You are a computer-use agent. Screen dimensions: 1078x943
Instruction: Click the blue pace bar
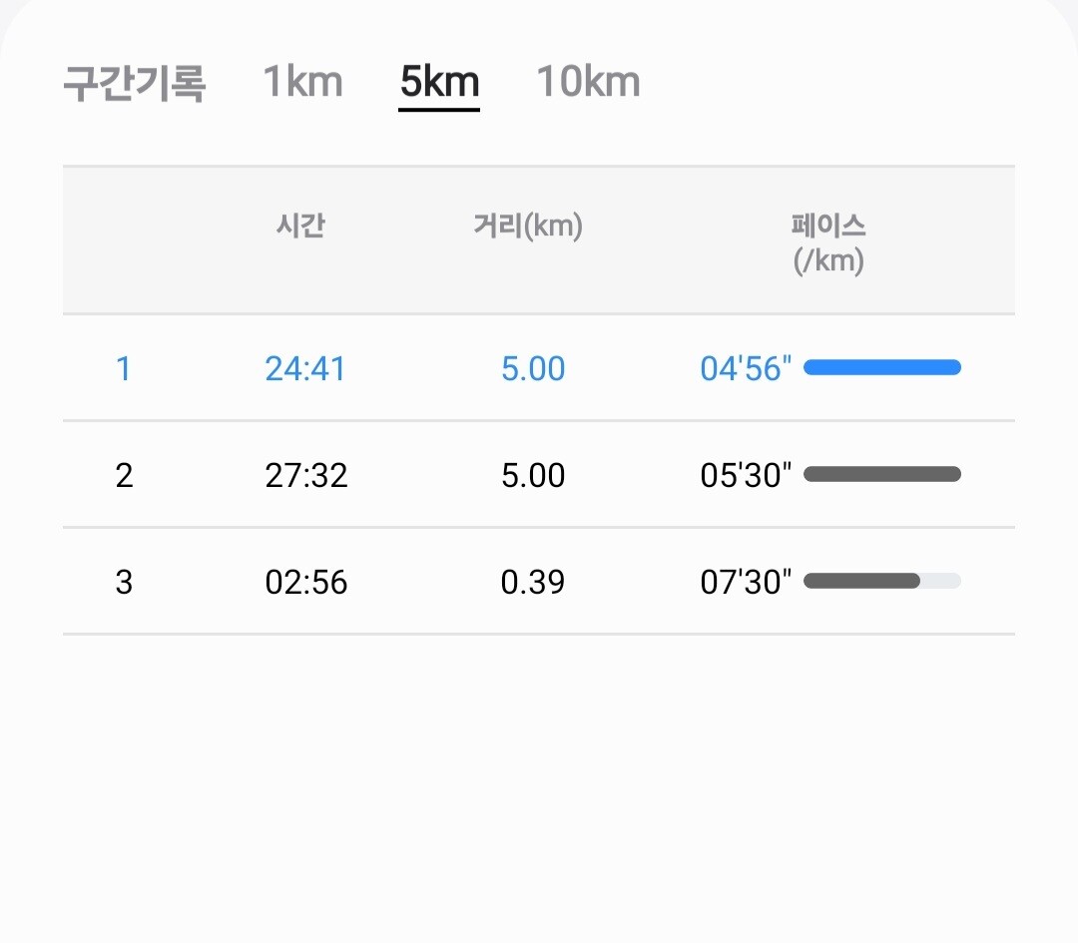point(881,367)
